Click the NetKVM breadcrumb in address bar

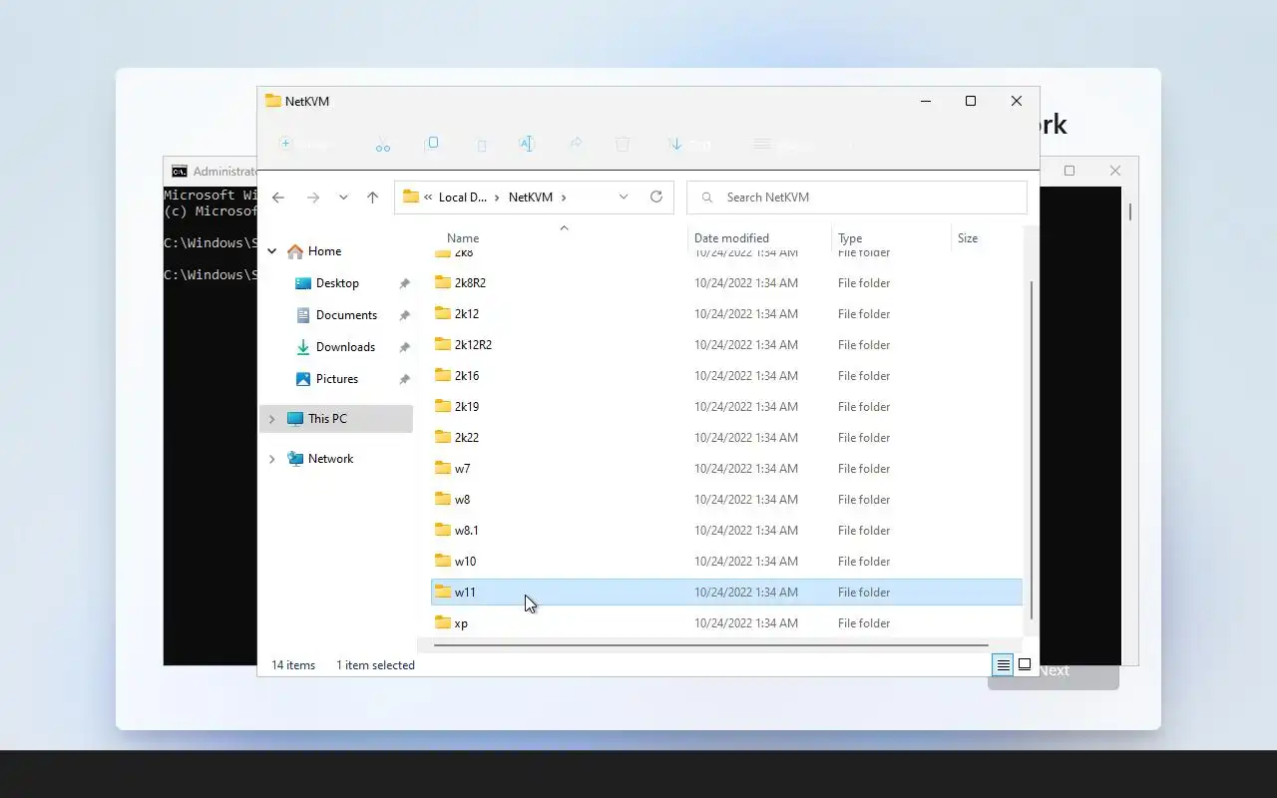point(531,198)
